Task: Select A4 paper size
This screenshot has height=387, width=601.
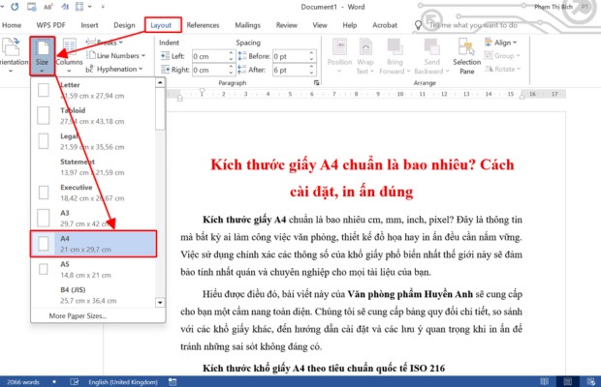Action: click(x=93, y=244)
